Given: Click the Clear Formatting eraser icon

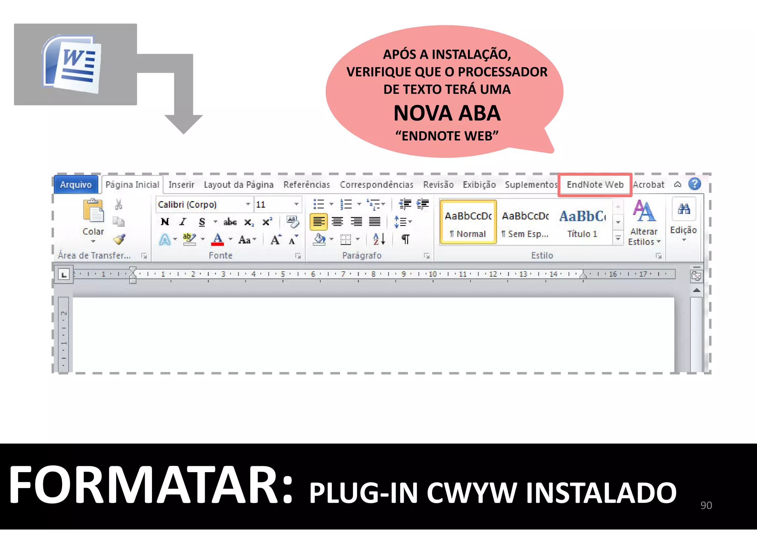Looking at the screenshot, I should click(x=292, y=222).
